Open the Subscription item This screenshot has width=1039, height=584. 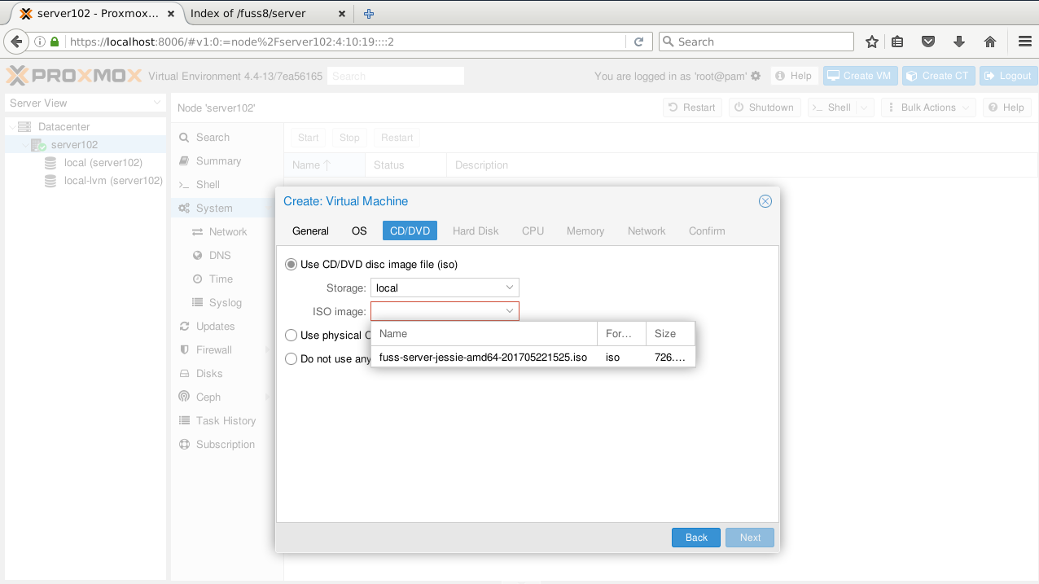[x=226, y=445]
